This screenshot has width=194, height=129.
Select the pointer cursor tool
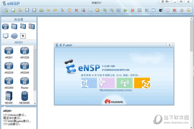pos(62,10)
